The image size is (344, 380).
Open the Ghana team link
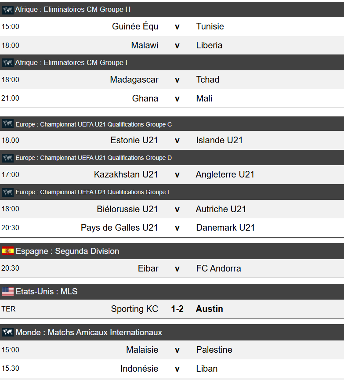tap(145, 98)
